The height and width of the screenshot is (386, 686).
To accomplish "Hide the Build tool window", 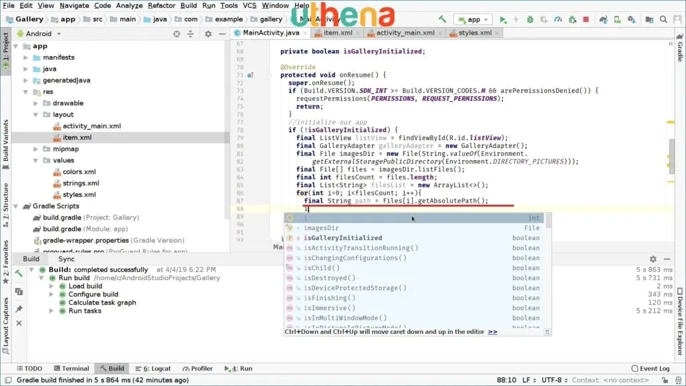I will point(667,259).
